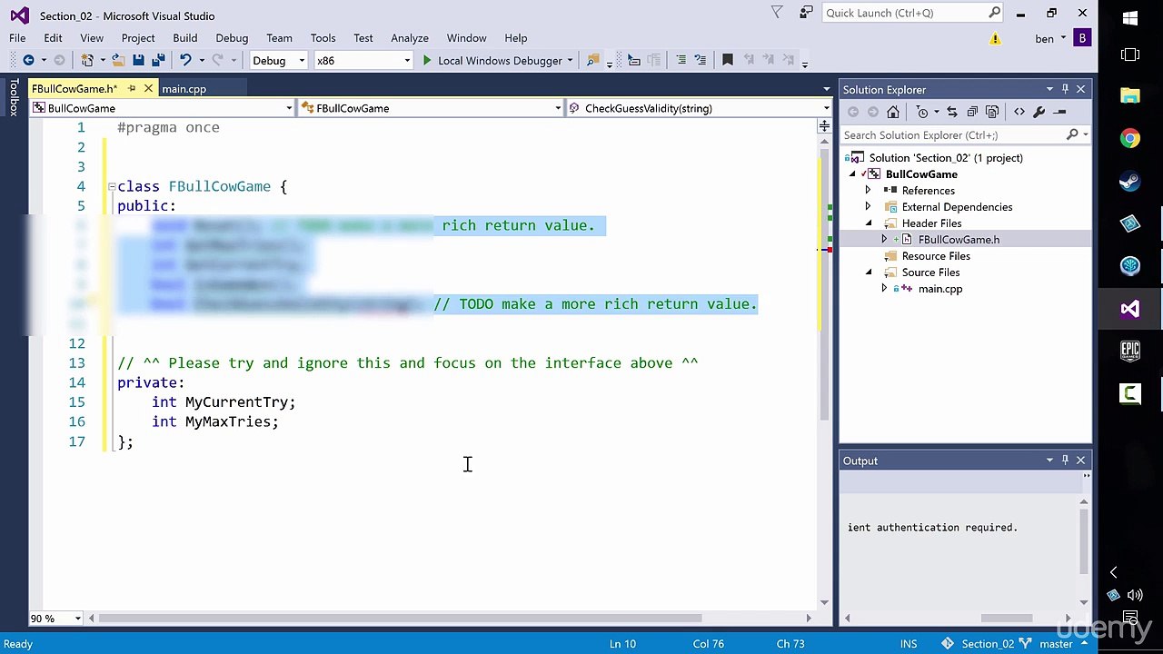
Task: Expand the main.cpp tree node arrow
Action: coord(884,289)
